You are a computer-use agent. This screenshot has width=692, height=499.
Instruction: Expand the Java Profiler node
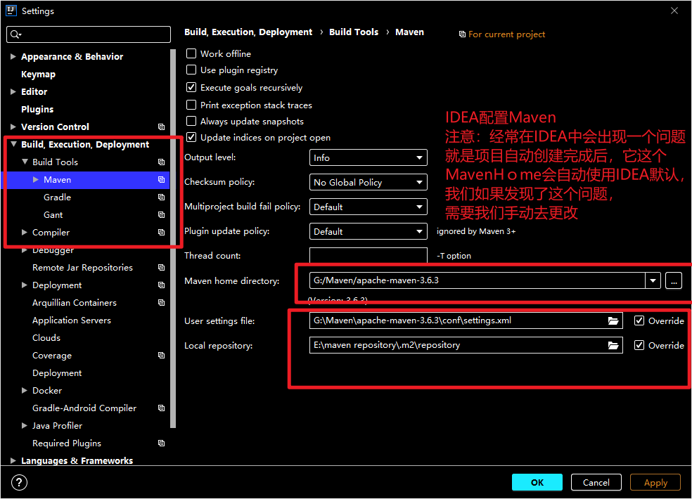click(25, 426)
